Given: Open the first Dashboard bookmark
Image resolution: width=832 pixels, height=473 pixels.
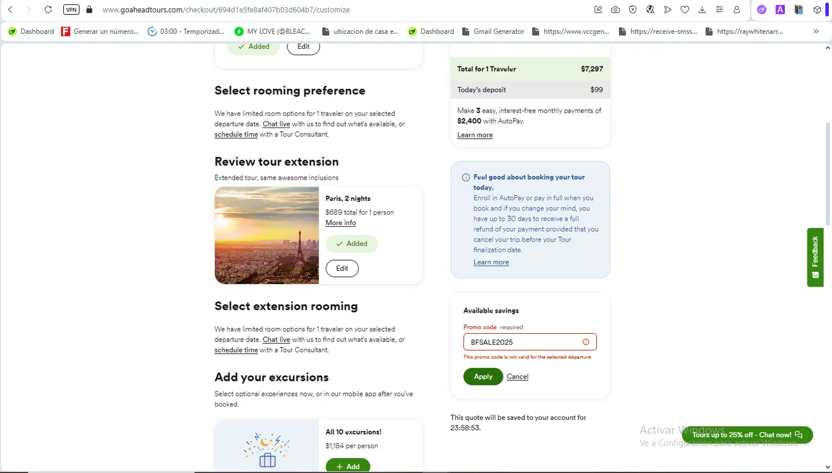Looking at the screenshot, I should pyautogui.click(x=31, y=32).
